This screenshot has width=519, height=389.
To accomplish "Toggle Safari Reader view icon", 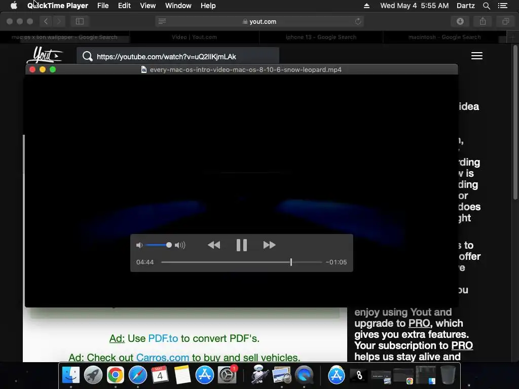I will [x=162, y=21].
